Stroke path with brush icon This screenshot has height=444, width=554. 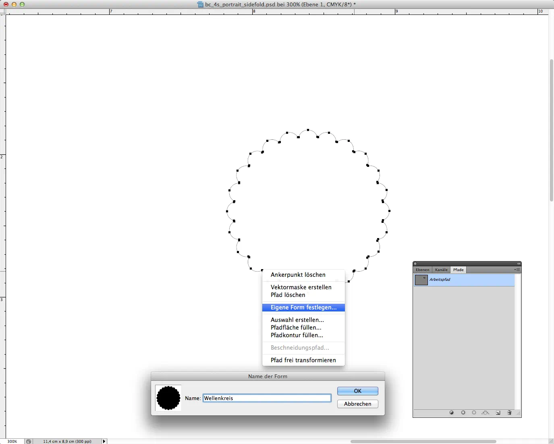[463, 413]
